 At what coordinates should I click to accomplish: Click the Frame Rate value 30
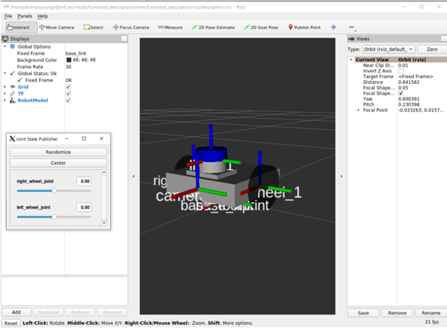[x=68, y=67]
